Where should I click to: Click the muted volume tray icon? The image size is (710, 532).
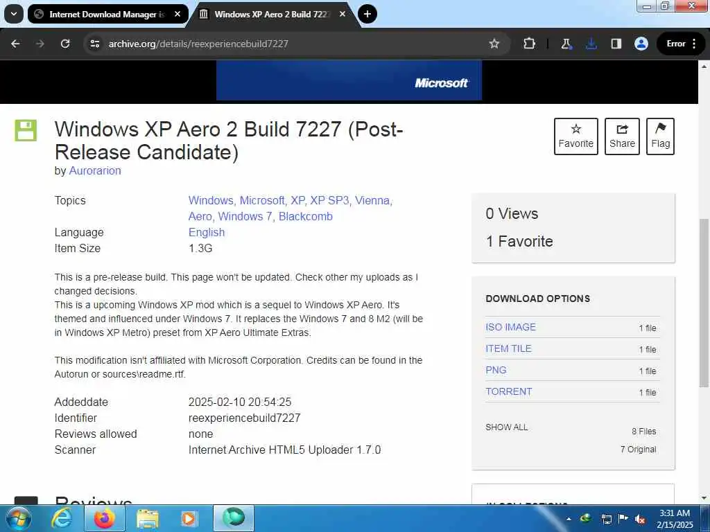click(640, 519)
